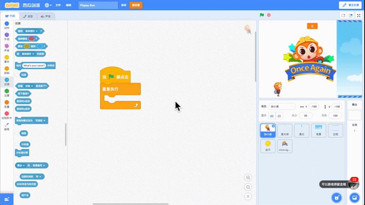Edit the Flappy Sun project title field
365x205 pixels.
tap(98, 5)
